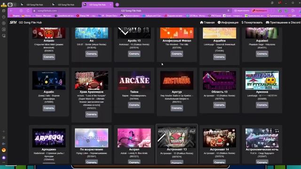Download the Aqualast song
Viewport: 301px width, 169px height.
[262, 54]
